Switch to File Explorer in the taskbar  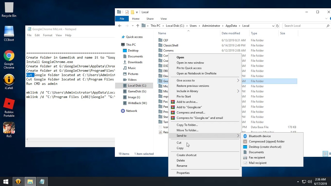(30, 182)
